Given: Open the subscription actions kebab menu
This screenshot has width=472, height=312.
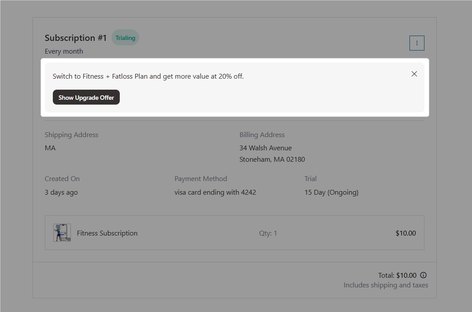Looking at the screenshot, I should click(417, 43).
